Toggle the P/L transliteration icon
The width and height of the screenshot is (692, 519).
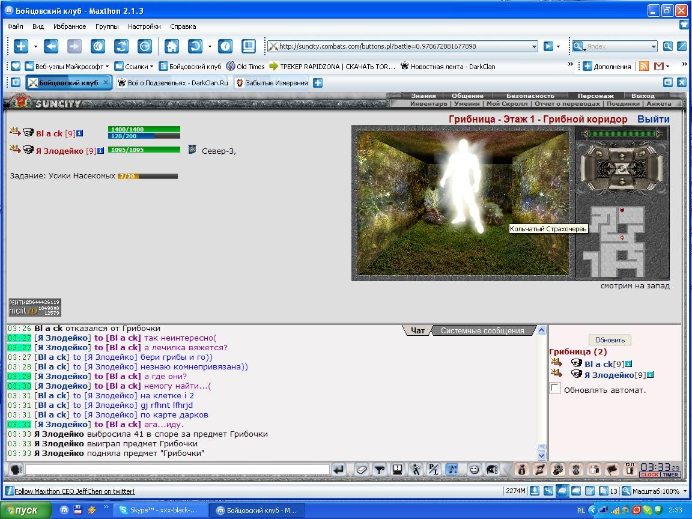[x=434, y=470]
